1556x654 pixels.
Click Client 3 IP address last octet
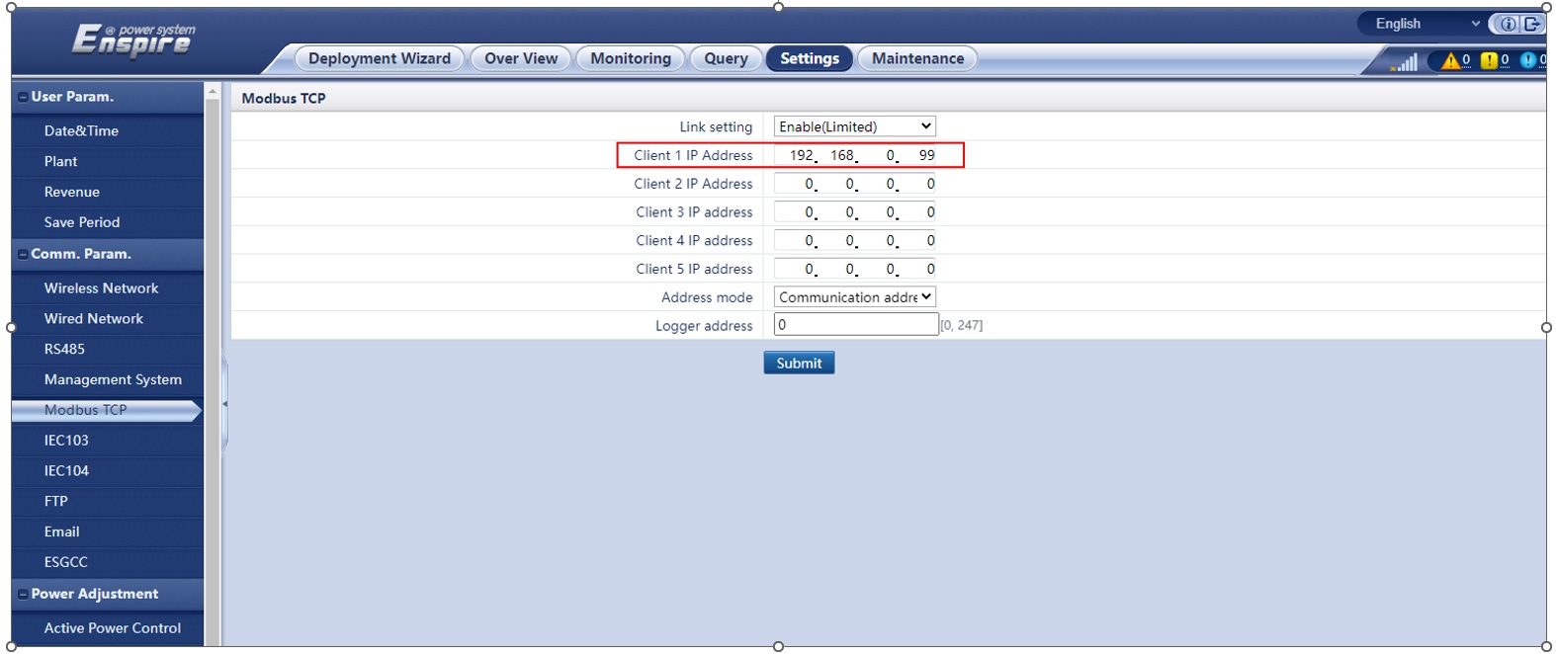click(x=918, y=212)
